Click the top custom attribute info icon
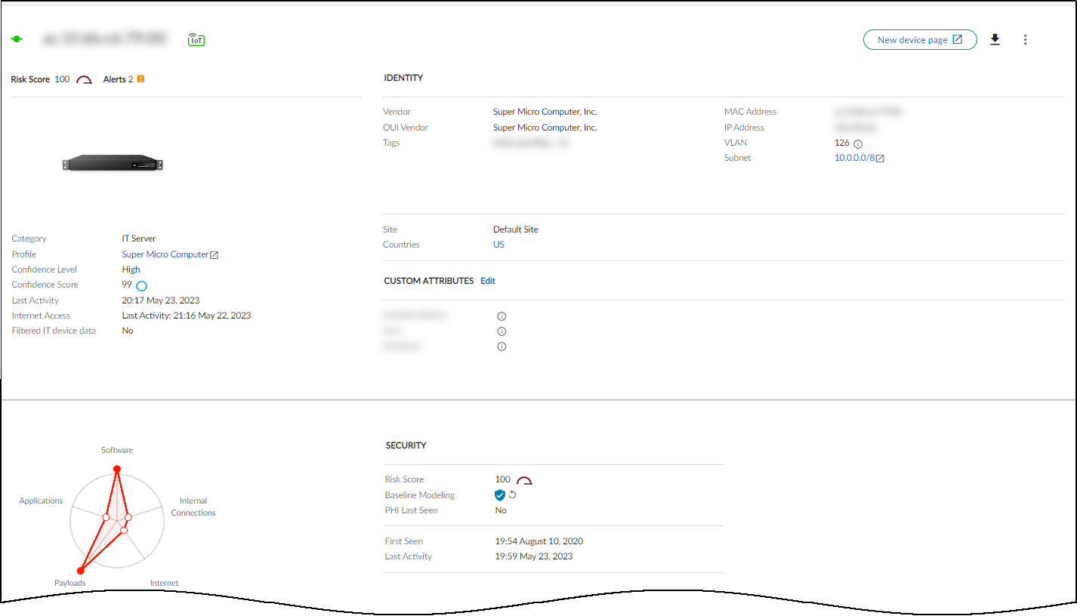This screenshot has width=1077, height=616. pos(501,316)
